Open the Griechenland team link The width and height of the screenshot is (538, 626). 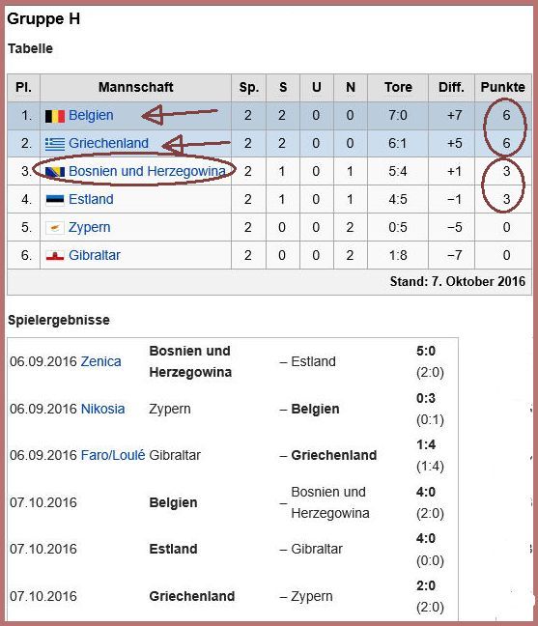point(108,143)
